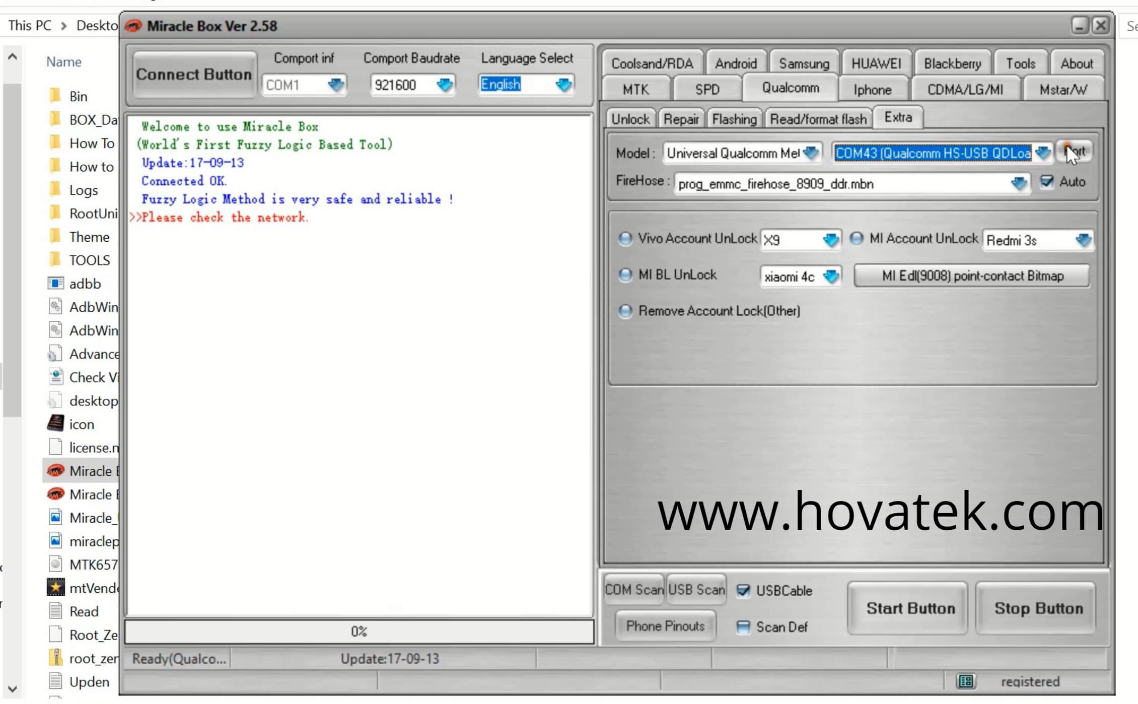Enable the Scan Def checkbox
The height and width of the screenshot is (704, 1138).
click(x=743, y=627)
